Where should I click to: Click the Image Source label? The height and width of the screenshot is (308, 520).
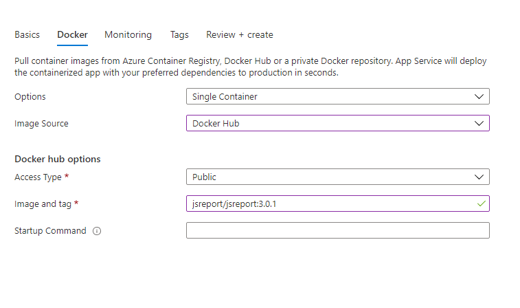click(41, 124)
